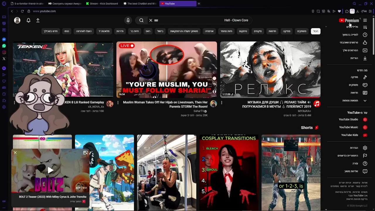
Task: Select the הכול filter chip
Action: (316, 31)
